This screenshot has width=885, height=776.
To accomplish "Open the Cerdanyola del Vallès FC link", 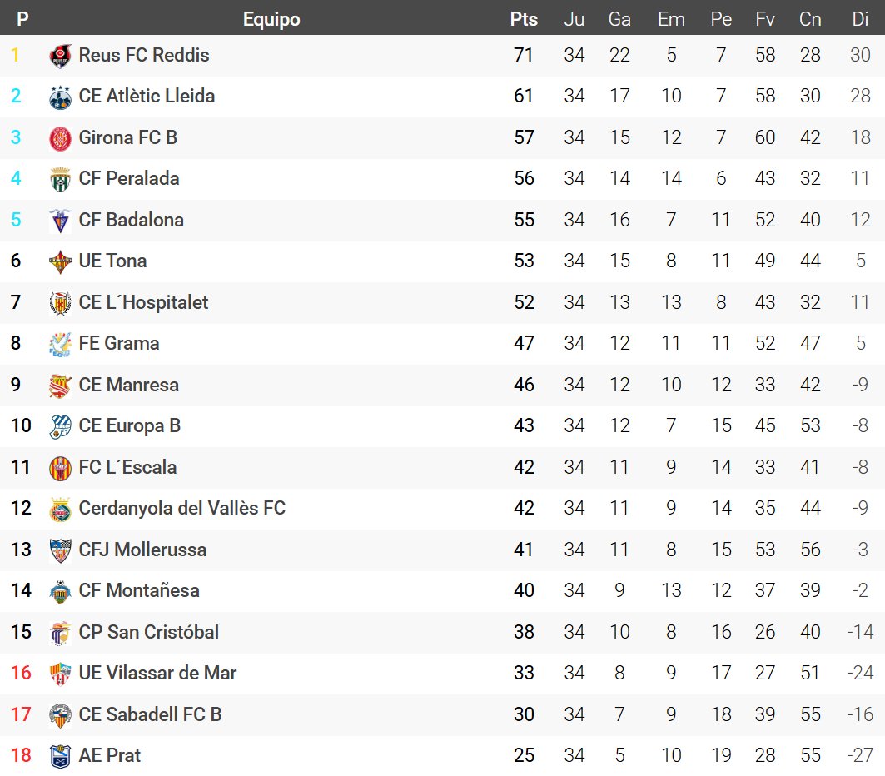I will 181,508.
